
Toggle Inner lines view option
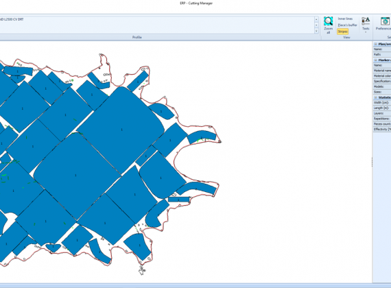[345, 19]
